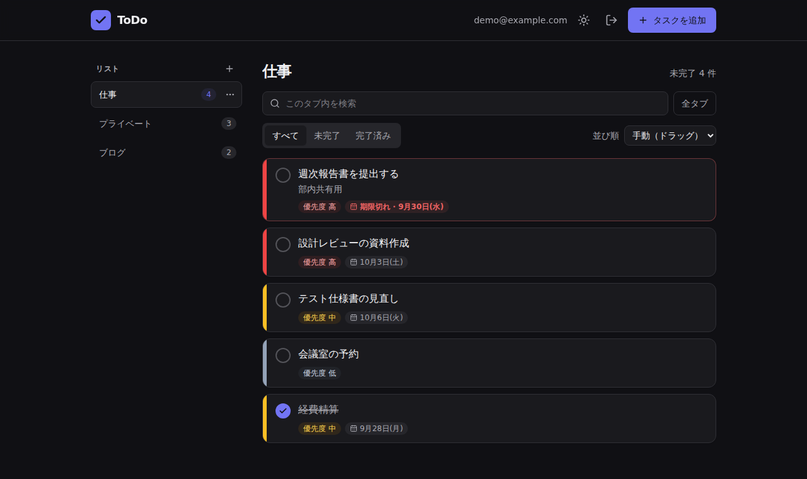Click the ToDo checkmark logo icon
This screenshot has height=479, width=807.
[x=101, y=20]
